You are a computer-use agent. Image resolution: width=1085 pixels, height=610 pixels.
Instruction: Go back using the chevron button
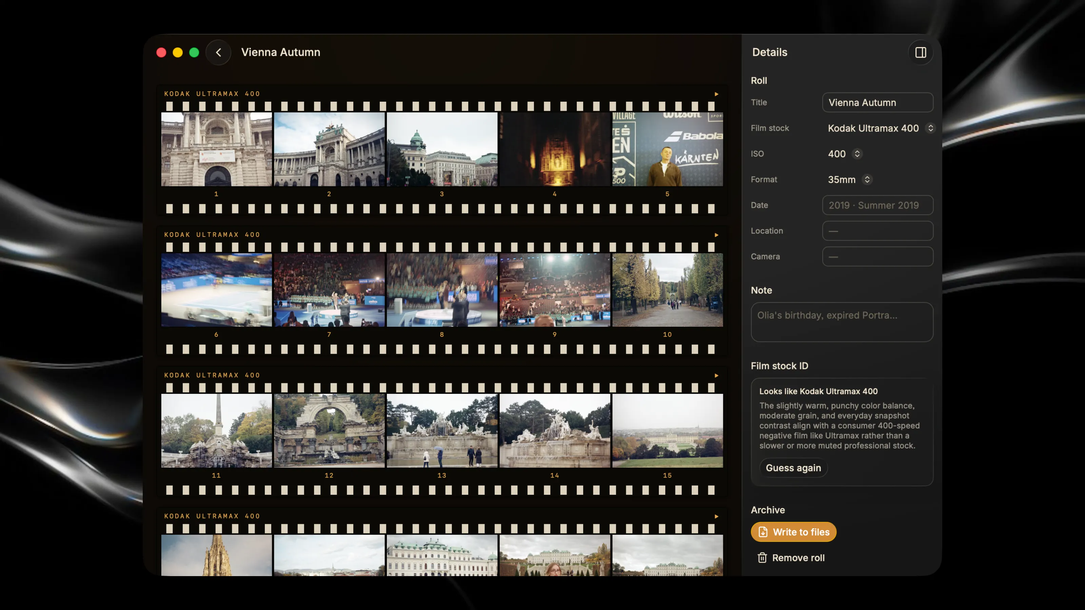click(218, 52)
